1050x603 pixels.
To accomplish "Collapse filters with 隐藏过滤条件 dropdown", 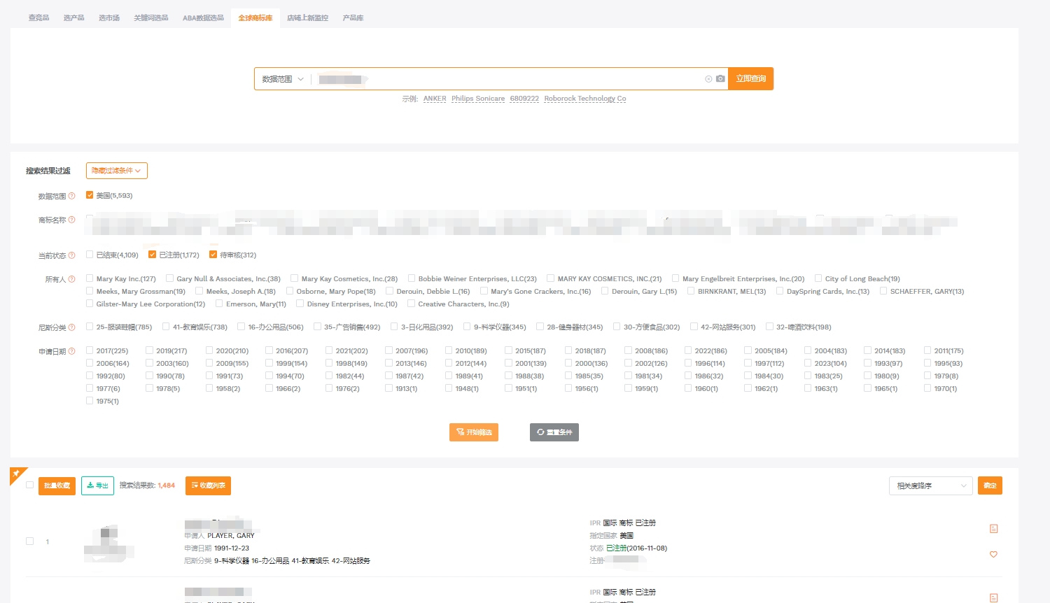I will click(116, 171).
